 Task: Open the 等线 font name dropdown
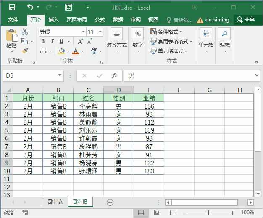pyautogui.click(x=83, y=32)
